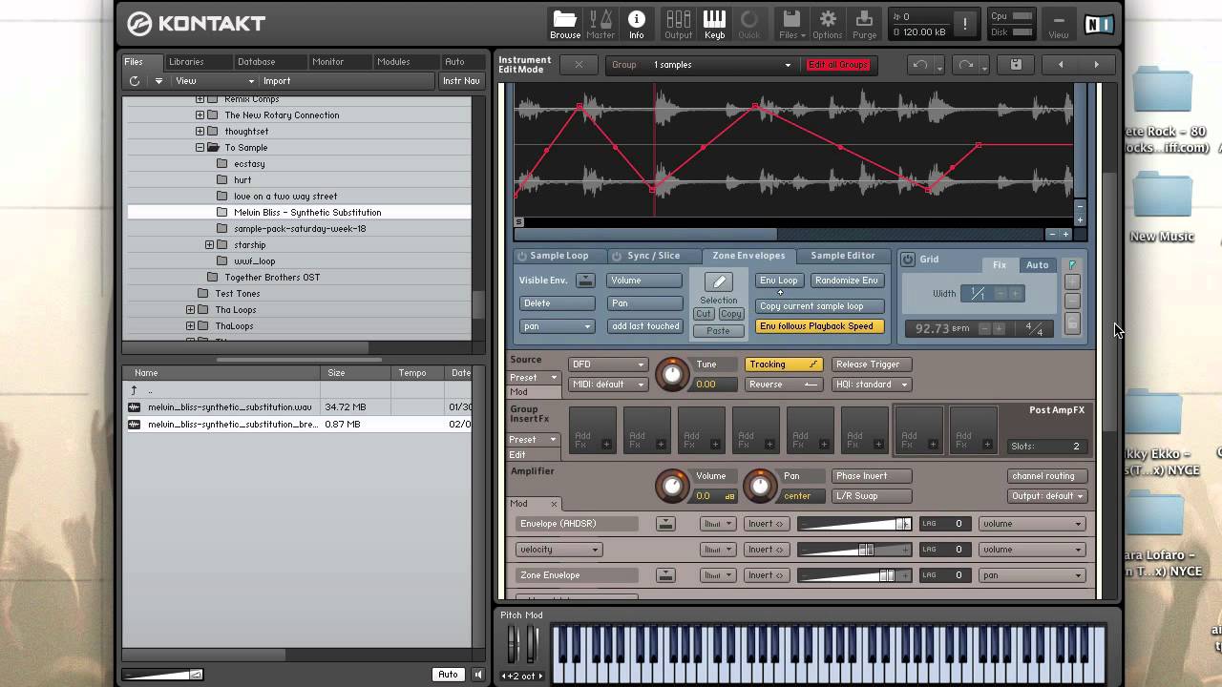Open the Group samples dropdown
Screen dimensions: 1222x687
click(x=702, y=65)
